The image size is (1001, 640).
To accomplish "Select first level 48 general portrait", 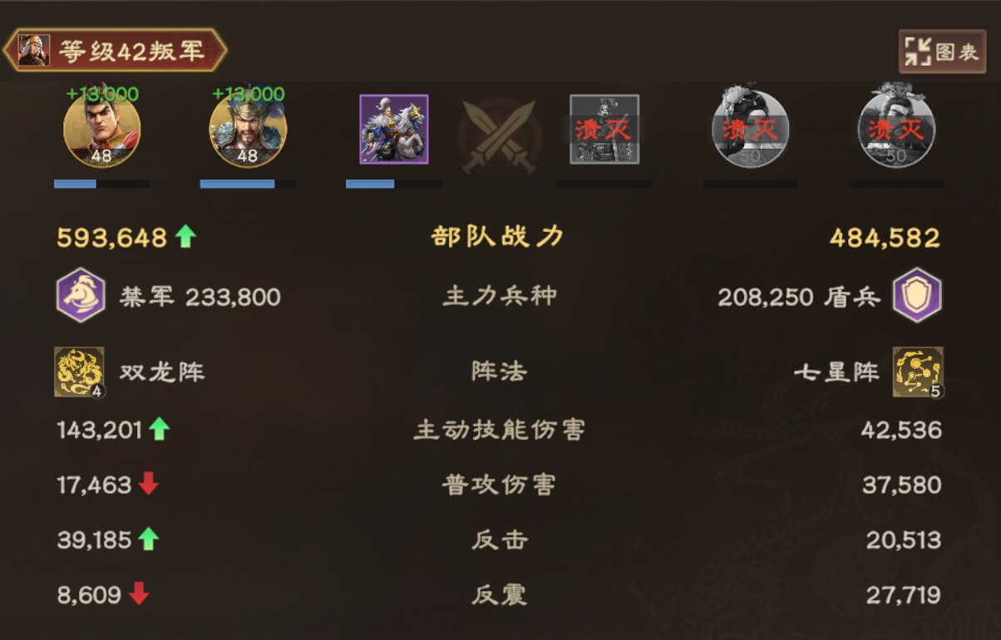I will coord(101,129).
